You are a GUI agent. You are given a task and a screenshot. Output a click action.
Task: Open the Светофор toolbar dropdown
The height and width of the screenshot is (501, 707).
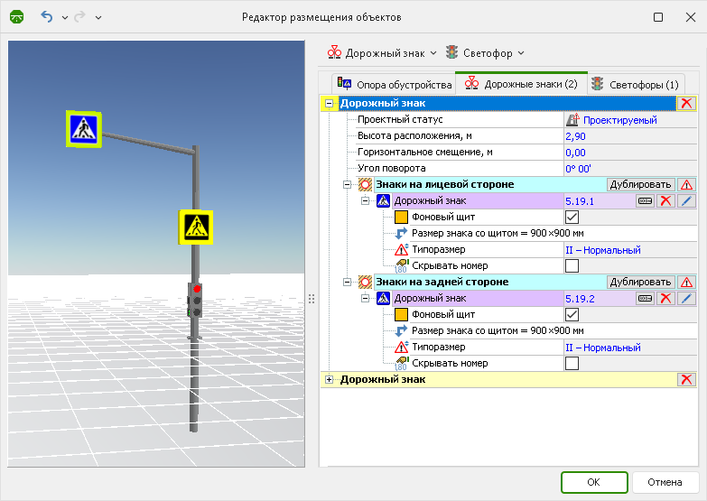(484, 53)
